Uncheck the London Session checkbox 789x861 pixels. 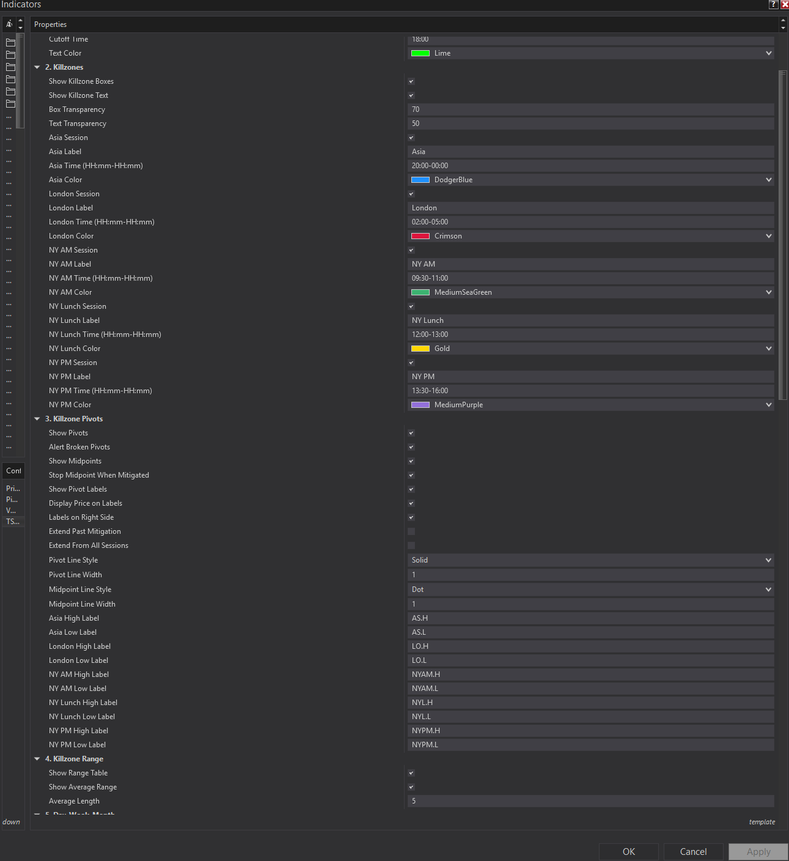411,194
